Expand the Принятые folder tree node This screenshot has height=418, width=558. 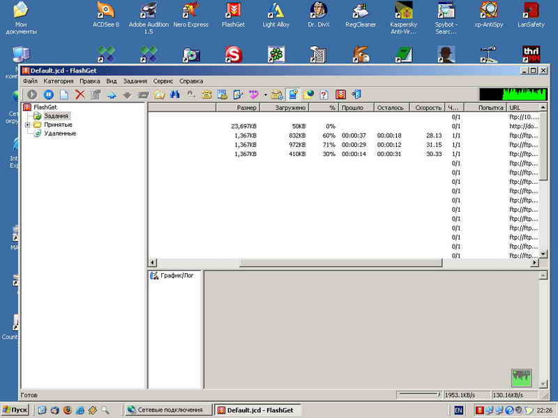point(28,125)
